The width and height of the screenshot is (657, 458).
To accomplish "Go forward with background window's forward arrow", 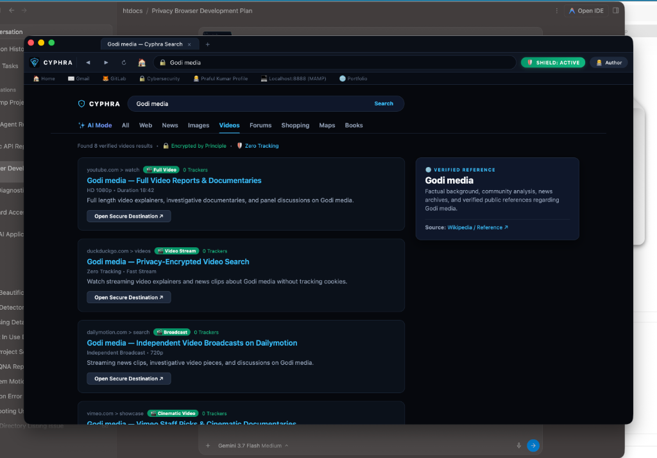I will click(24, 10).
